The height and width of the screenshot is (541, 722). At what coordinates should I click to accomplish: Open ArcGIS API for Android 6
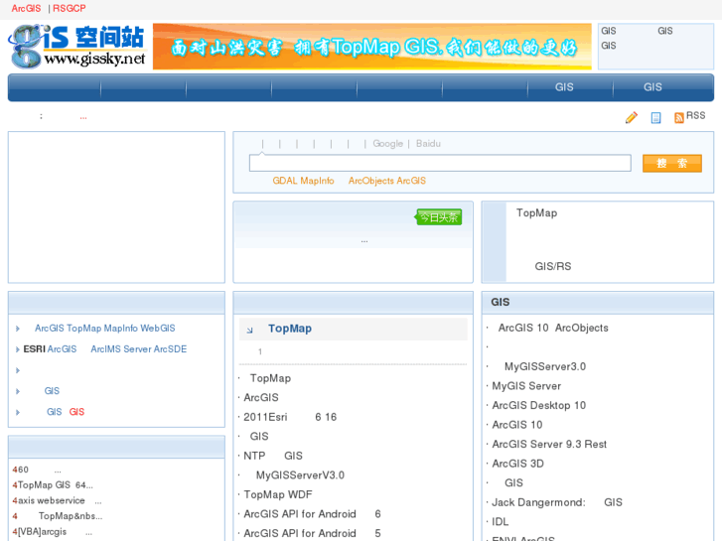(x=312, y=513)
